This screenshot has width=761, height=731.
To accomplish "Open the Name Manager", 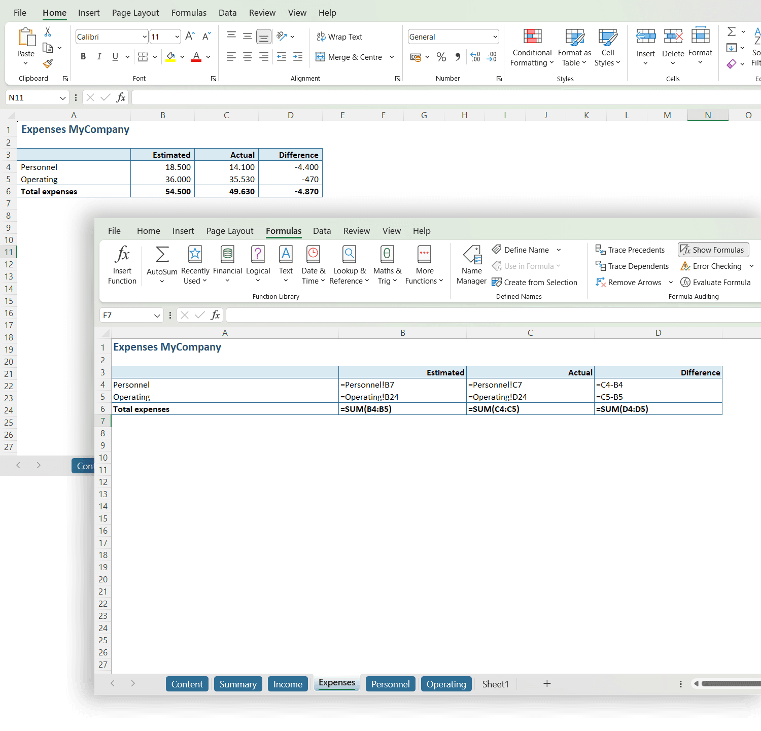I will tap(471, 264).
